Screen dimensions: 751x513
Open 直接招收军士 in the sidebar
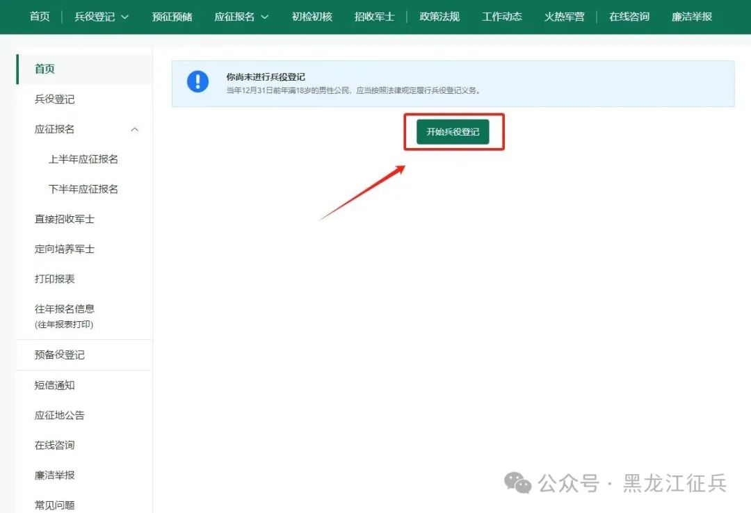tap(65, 218)
